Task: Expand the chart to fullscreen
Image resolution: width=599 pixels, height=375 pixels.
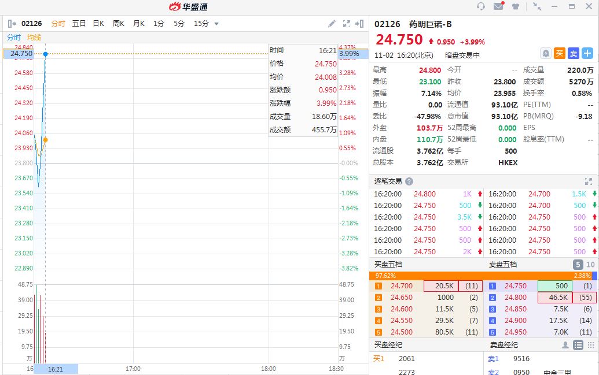Action: click(x=347, y=24)
